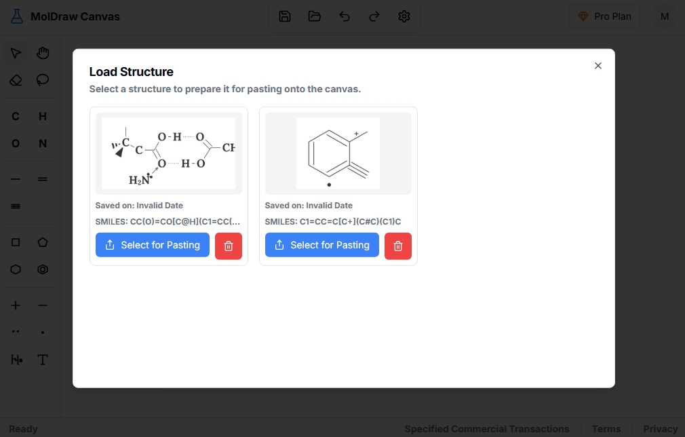Open the folder load icon
This screenshot has width=685, height=437.
[x=315, y=16]
